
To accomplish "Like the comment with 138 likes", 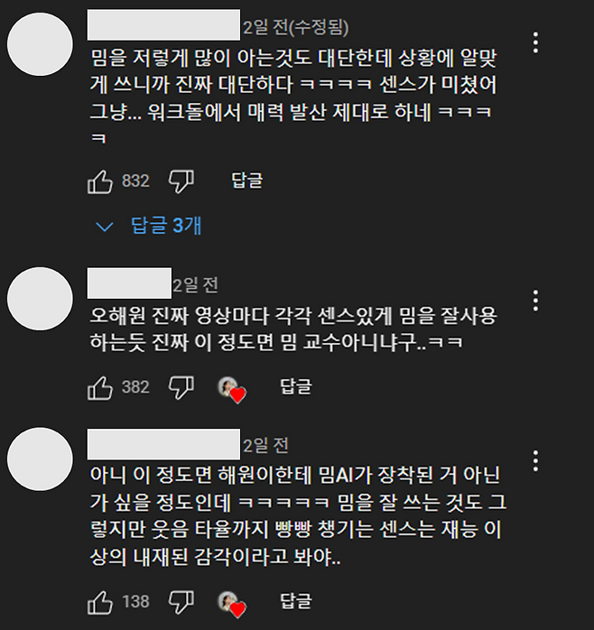I will click(99, 603).
